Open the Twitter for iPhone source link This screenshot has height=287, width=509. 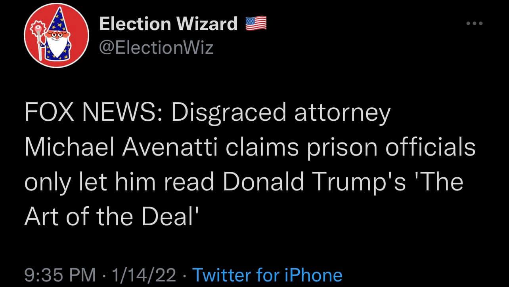[267, 275]
